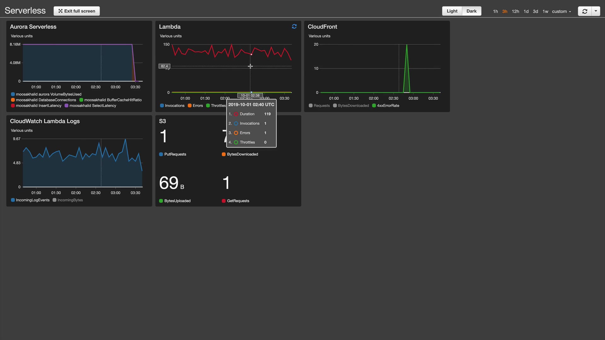Image resolution: width=605 pixels, height=340 pixels.
Task: Toggle the Invocations legend swatch
Action: [x=162, y=106]
